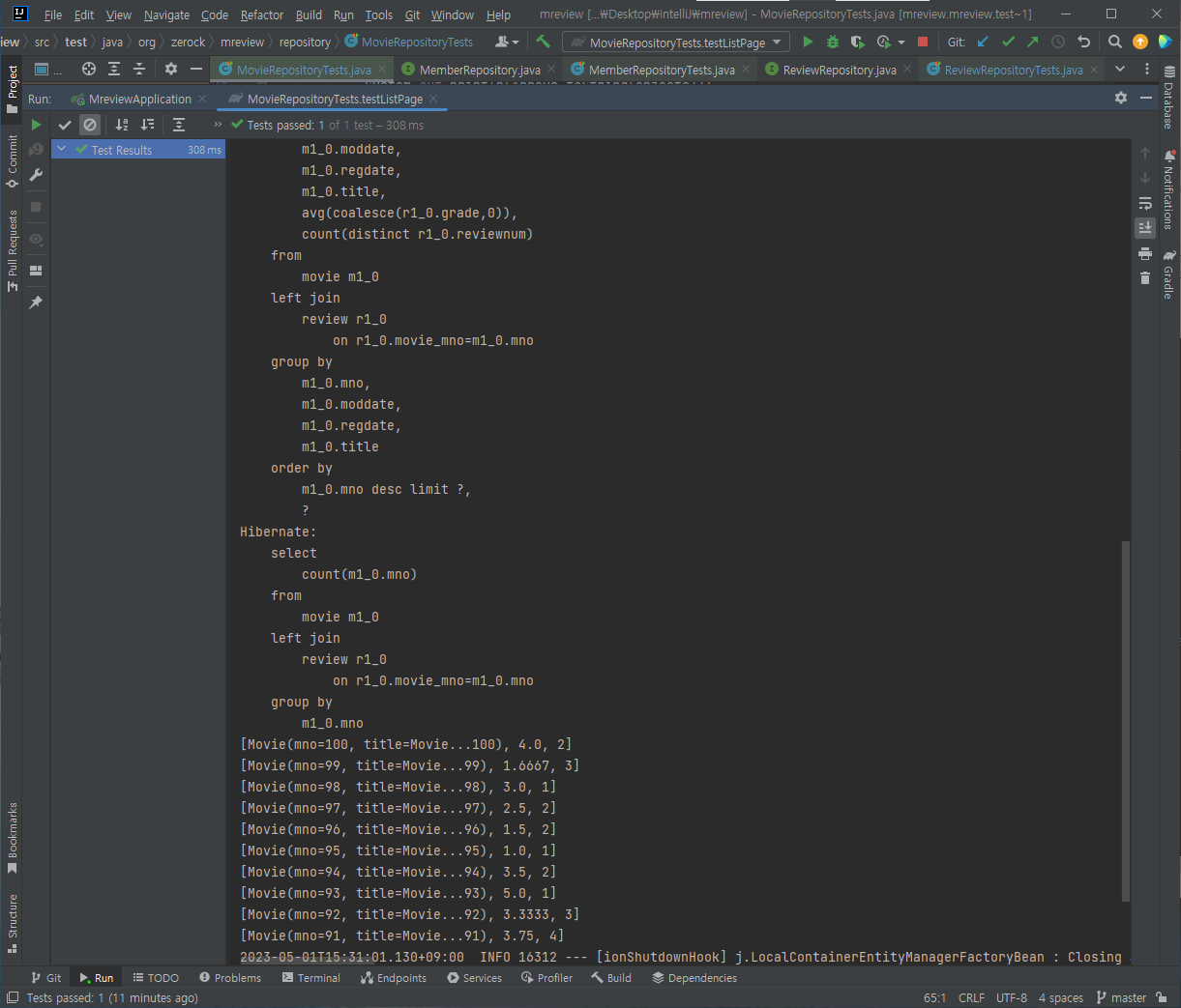Open the Database side panel
The height and width of the screenshot is (1008, 1181).
point(1168,99)
